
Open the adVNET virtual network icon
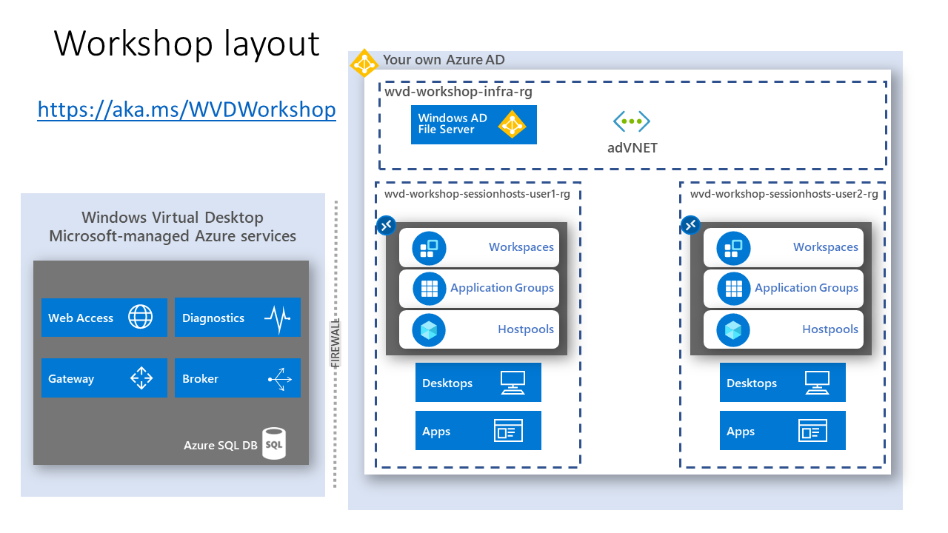(631, 121)
